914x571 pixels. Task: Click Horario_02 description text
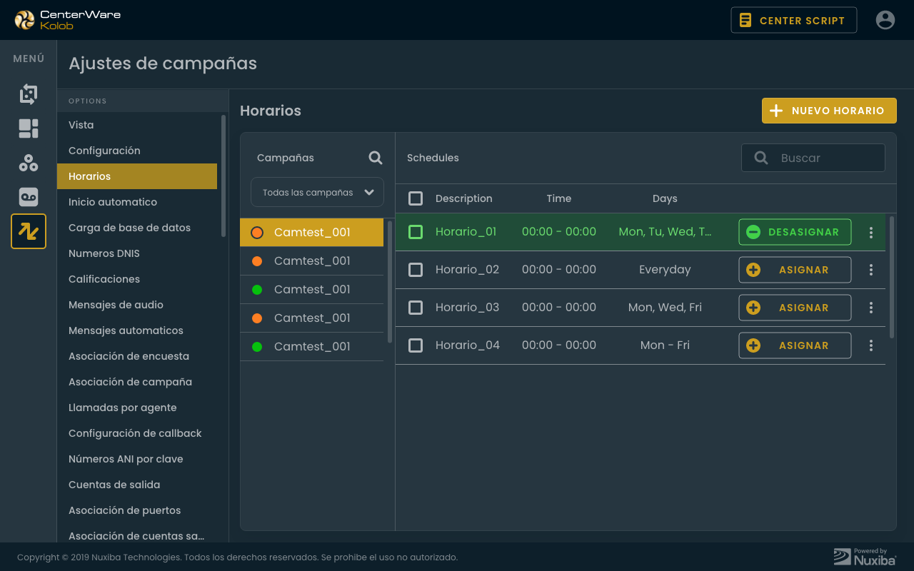point(468,270)
